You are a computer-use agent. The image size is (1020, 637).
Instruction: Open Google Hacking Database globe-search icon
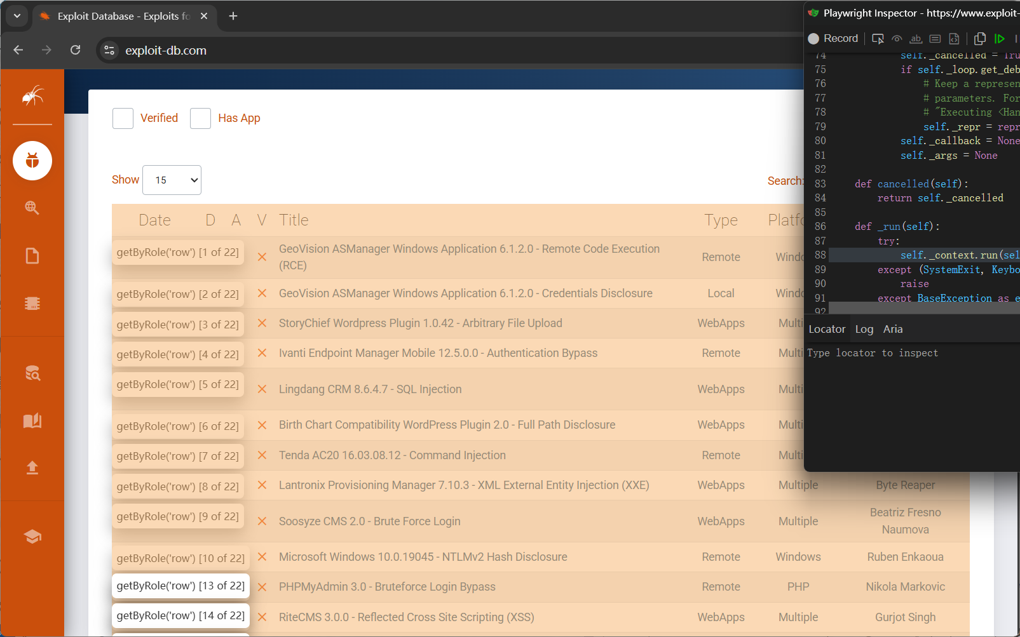[x=32, y=208]
